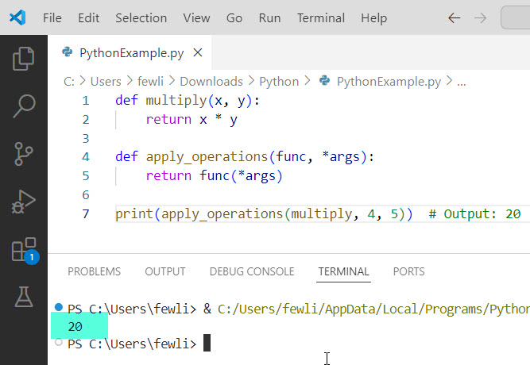Open the Help menu

(373, 18)
